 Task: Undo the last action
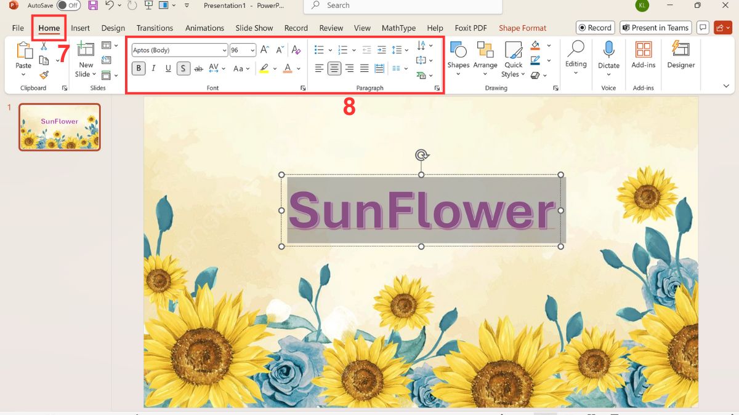(109, 6)
